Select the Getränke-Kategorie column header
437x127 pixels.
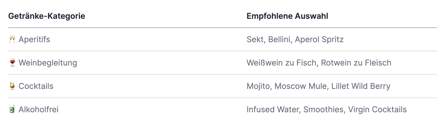click(47, 16)
